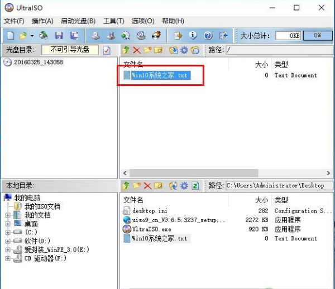Select desktop.ini in local file list
This screenshot has height=289, width=335.
pyautogui.click(x=150, y=211)
